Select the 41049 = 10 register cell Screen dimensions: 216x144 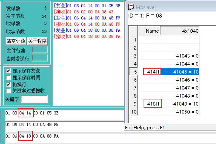coord(179,103)
